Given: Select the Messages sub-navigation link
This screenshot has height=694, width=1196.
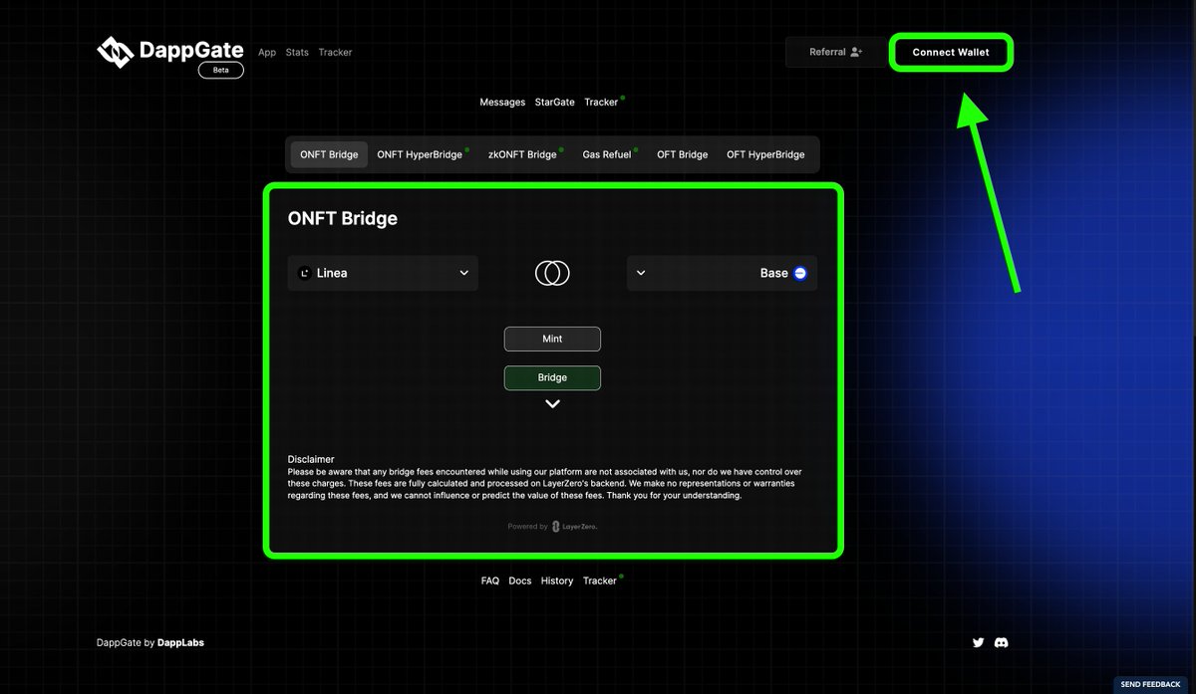Looking at the screenshot, I should click(x=502, y=102).
